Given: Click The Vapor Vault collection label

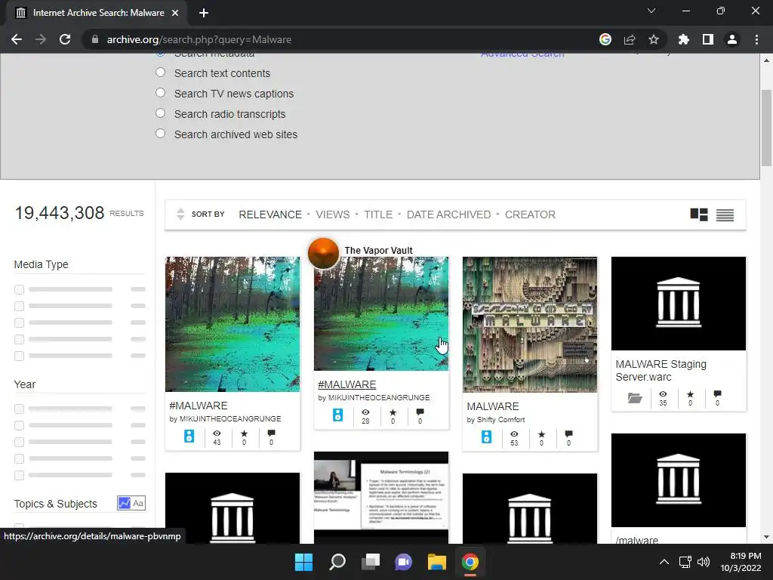Looking at the screenshot, I should (x=379, y=251).
